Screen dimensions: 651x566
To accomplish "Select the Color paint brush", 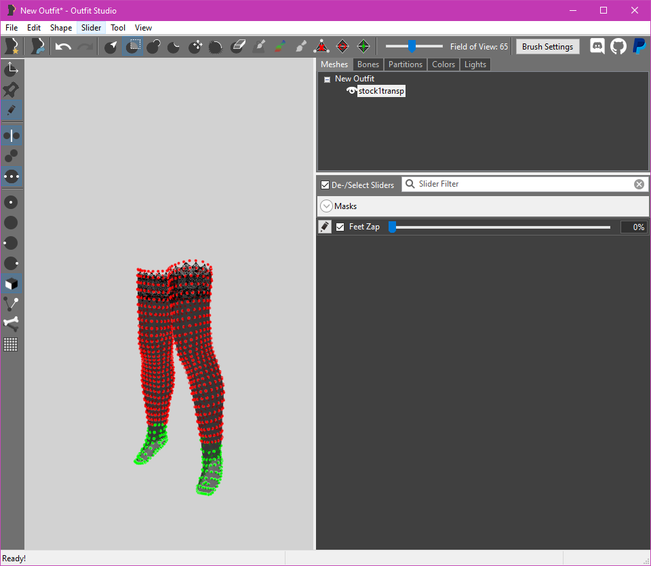I will pos(280,46).
